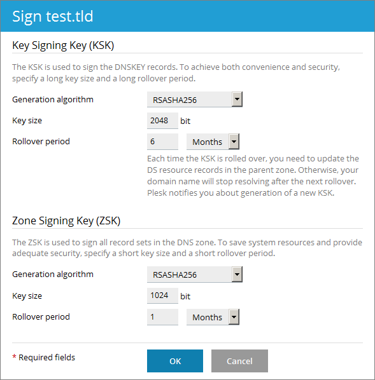Click the Cancel button
The height and width of the screenshot is (380, 375).
tap(239, 361)
